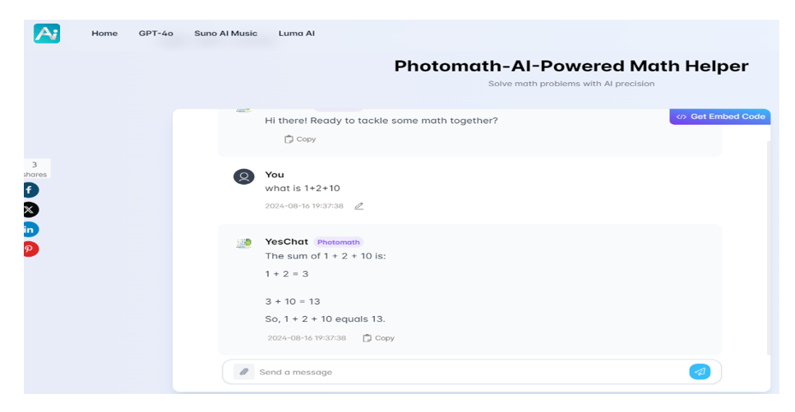Viewport: 795px width, 412px height.
Task: Click the Photomath tag beside YesChat
Action: (338, 242)
